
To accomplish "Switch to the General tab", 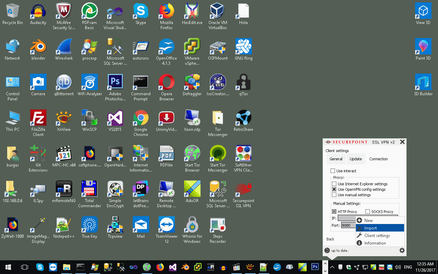I will 336,159.
